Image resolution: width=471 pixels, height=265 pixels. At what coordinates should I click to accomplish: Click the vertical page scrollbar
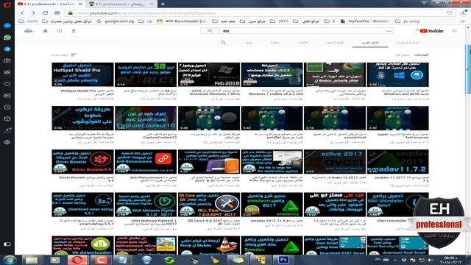(x=468, y=69)
